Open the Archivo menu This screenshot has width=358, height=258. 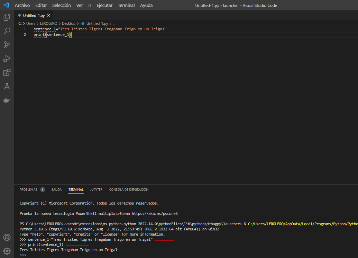22,6
